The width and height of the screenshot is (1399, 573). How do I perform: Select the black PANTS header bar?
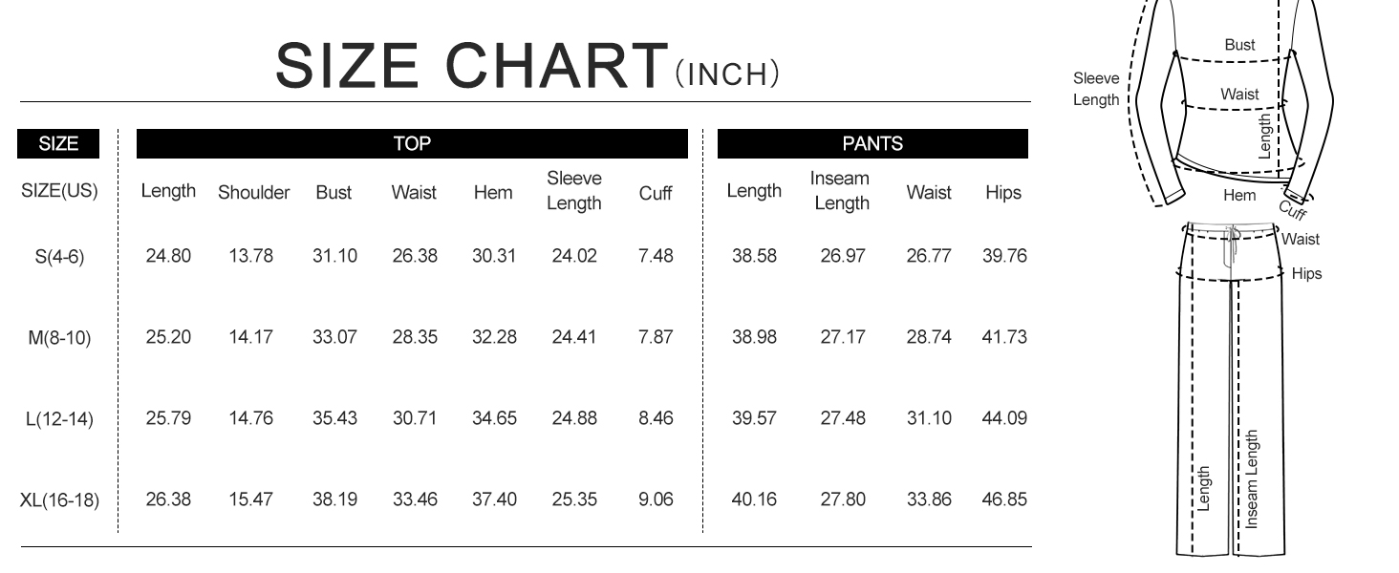872,144
